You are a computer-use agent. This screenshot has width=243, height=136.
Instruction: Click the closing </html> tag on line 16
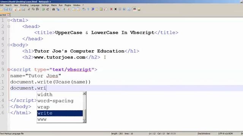pos(21,113)
